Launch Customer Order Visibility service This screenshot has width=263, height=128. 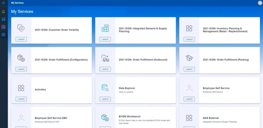pos(21,39)
